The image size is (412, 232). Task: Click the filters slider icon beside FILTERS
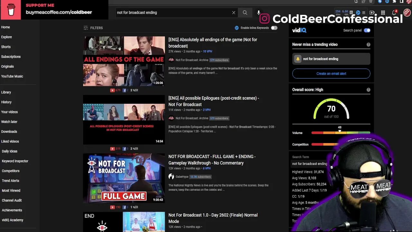(x=86, y=28)
